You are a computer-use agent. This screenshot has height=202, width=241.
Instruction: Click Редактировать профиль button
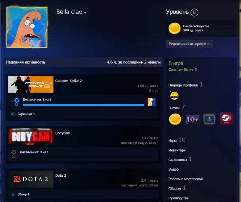pyautogui.click(x=189, y=44)
